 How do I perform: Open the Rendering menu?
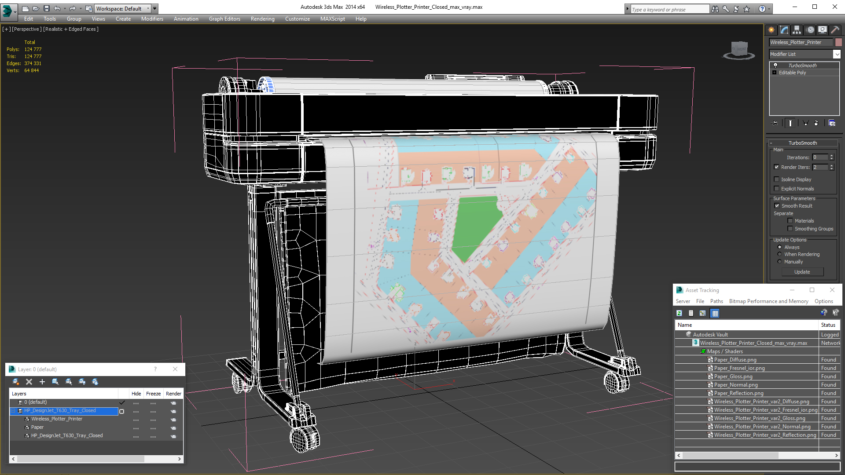click(x=262, y=19)
